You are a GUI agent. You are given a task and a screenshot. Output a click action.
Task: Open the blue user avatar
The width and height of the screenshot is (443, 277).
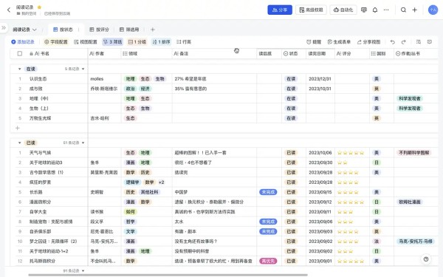coord(433,10)
